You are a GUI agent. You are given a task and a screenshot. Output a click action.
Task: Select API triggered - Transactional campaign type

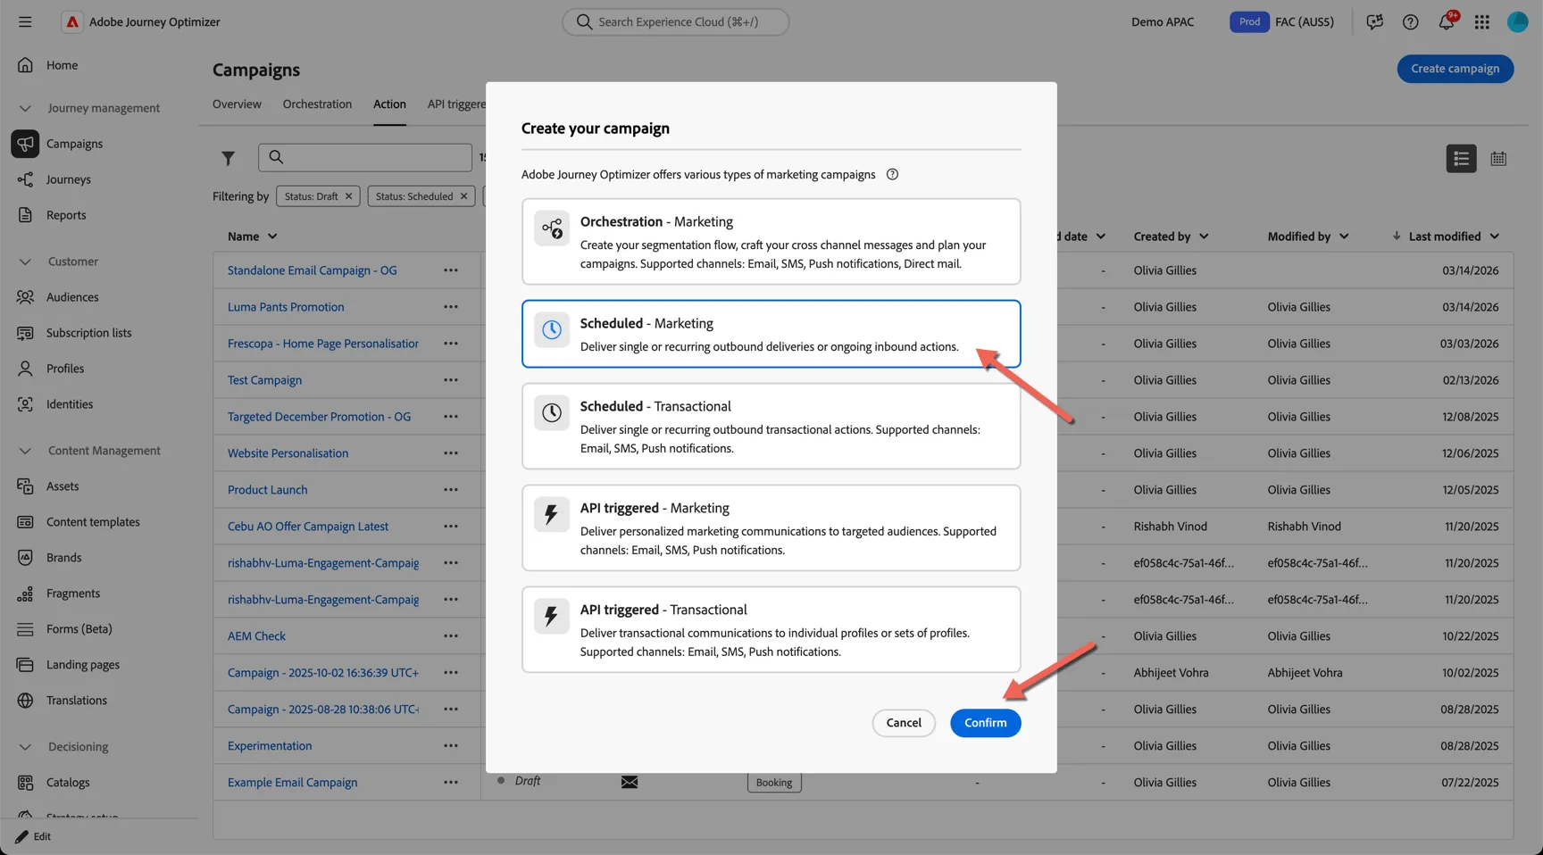771,630
